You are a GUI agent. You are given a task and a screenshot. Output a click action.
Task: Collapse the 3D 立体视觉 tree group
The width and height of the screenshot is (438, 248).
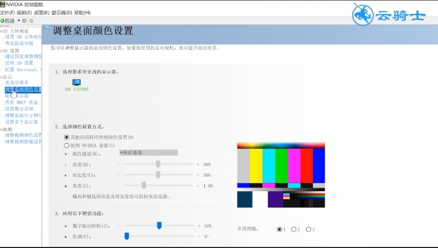pyautogui.click(x=1, y=31)
